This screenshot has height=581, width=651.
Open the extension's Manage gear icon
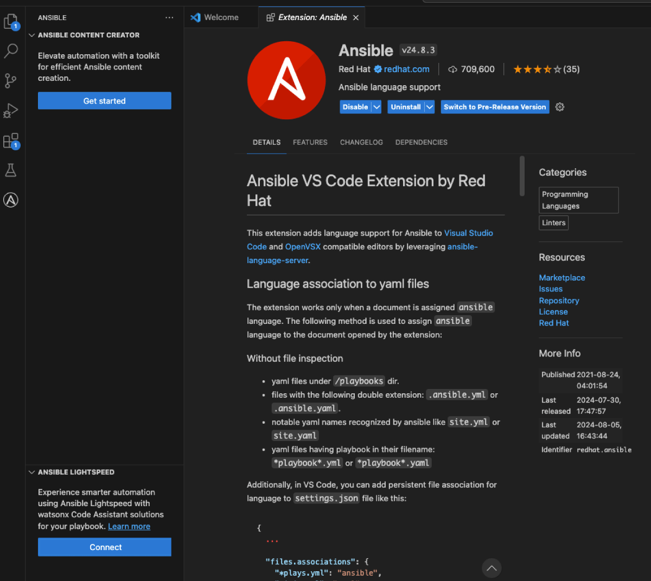pos(559,107)
